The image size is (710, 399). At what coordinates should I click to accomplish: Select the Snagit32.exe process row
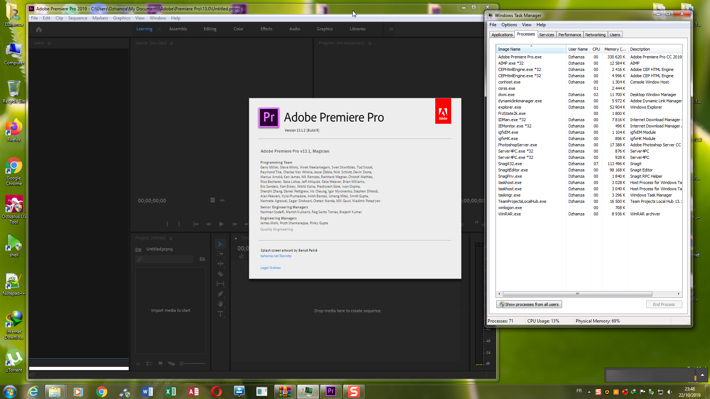tap(589, 164)
